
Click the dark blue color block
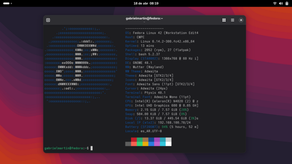(151, 140)
